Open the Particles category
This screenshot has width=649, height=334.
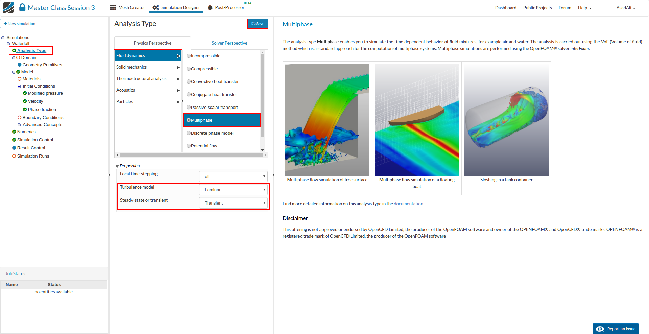pos(148,102)
